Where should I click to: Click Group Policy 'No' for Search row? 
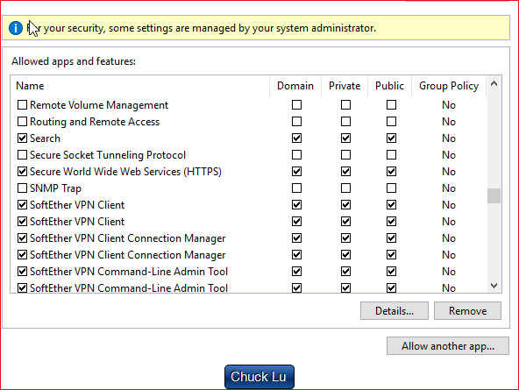click(449, 138)
